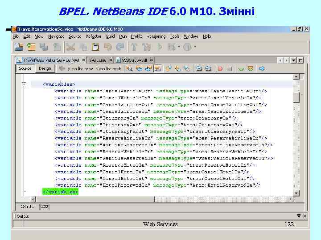This screenshot has height=240, width=321.
Task: Open the File menu
Action: 16,36
